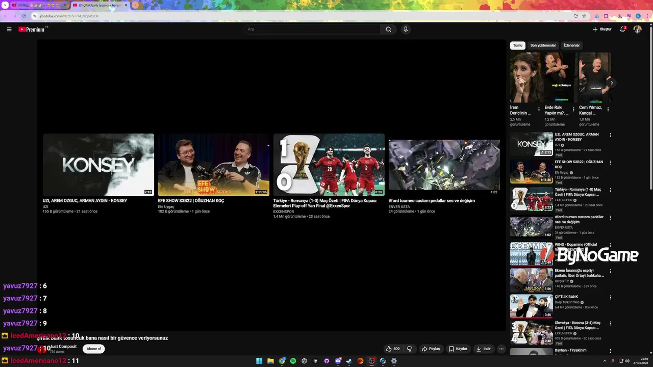Open options for İrem Derici short

pyautogui.click(x=539, y=109)
